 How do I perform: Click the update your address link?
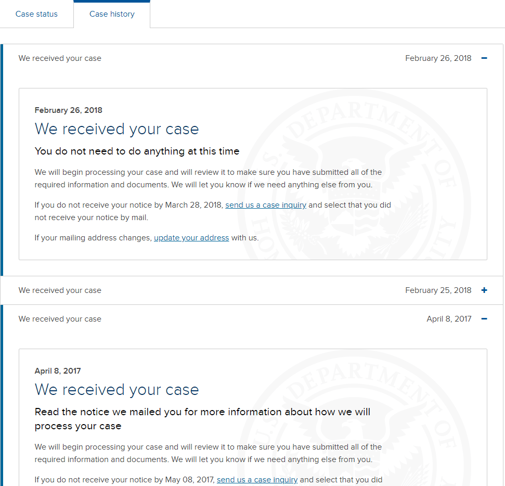pos(191,238)
